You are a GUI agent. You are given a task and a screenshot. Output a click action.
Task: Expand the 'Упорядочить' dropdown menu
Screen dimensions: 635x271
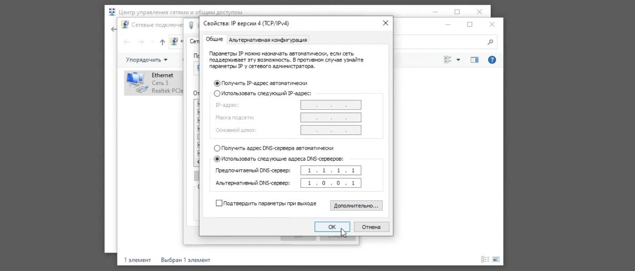[147, 60]
